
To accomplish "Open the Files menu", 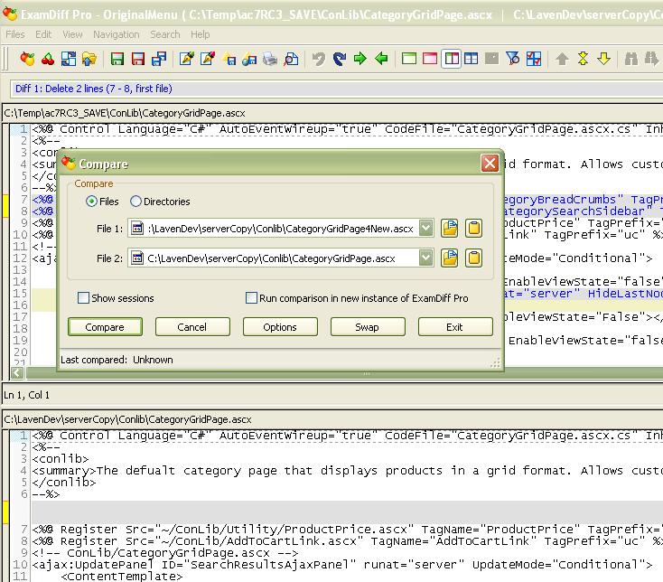I will pos(15,34).
